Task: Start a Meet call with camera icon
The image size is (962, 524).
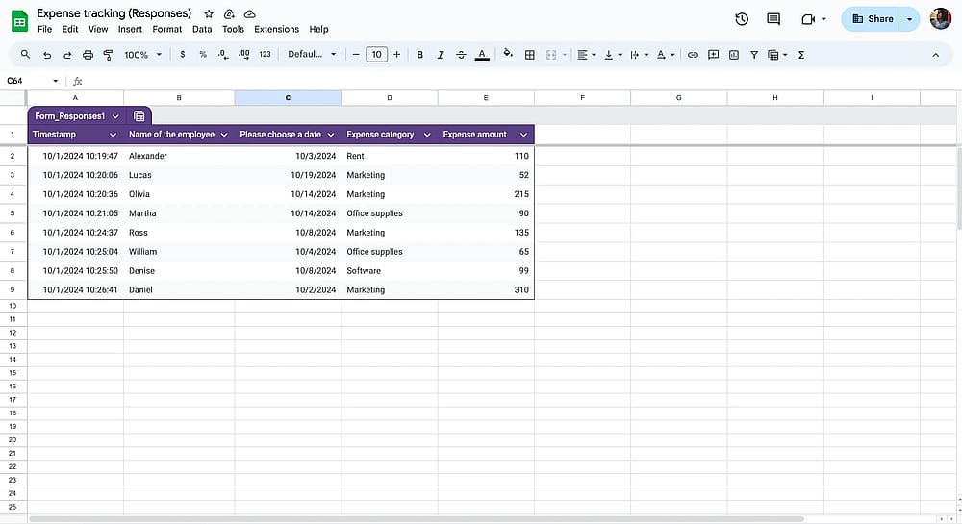Action: pos(808,19)
